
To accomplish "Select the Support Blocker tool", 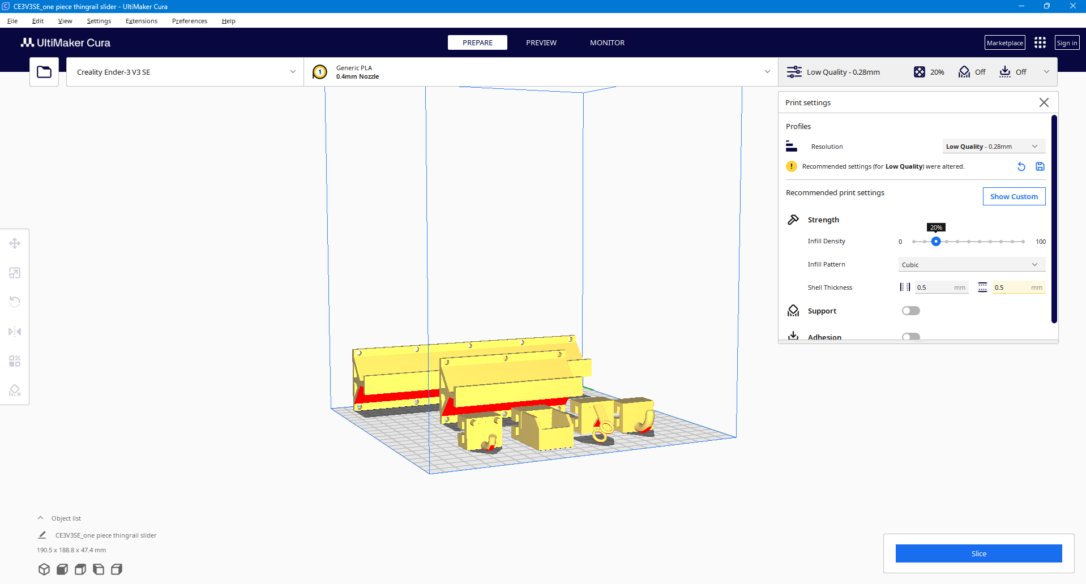I will [15, 390].
